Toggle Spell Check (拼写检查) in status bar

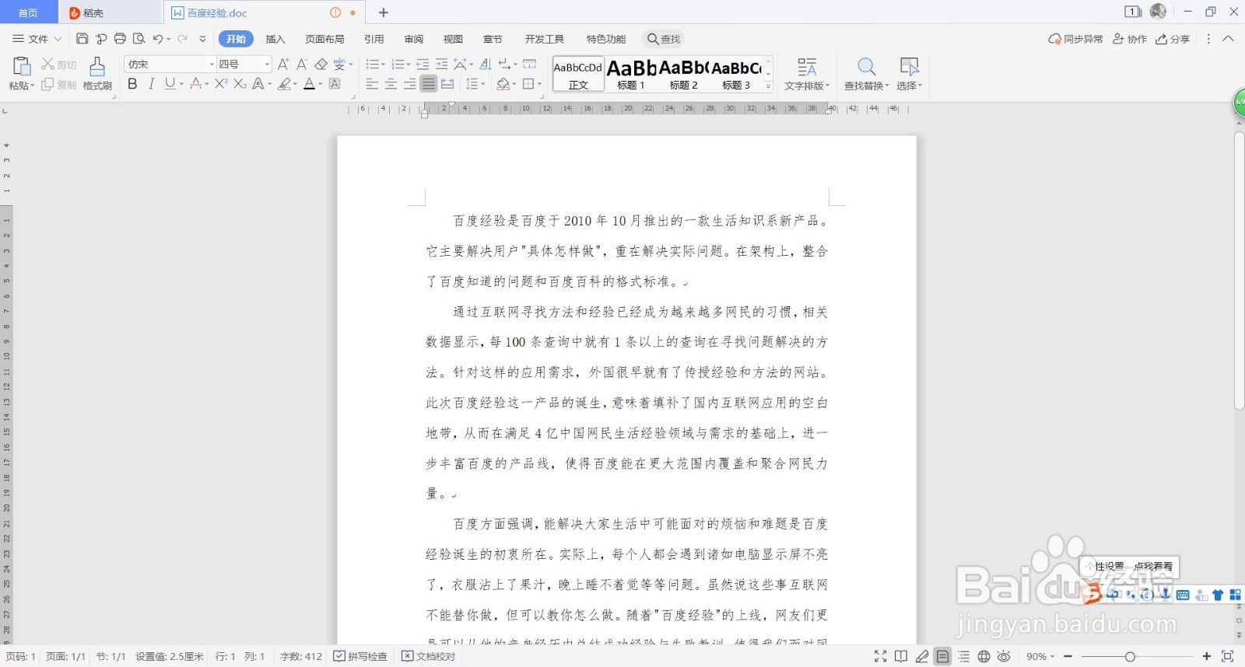coord(360,656)
